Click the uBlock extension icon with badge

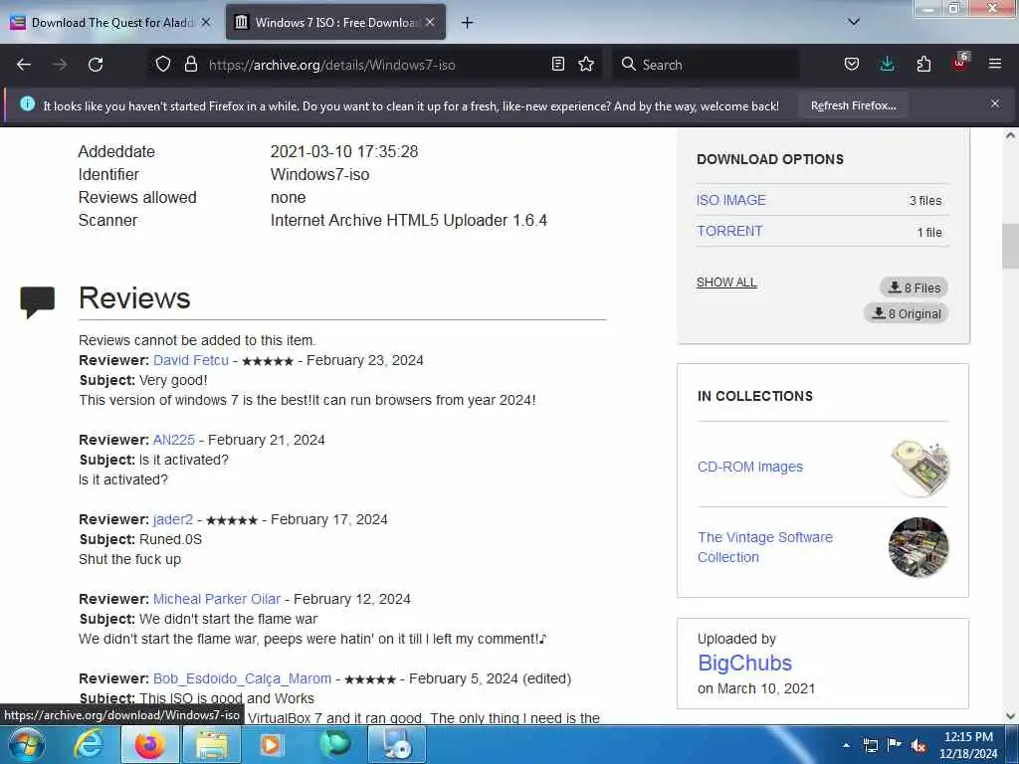960,63
